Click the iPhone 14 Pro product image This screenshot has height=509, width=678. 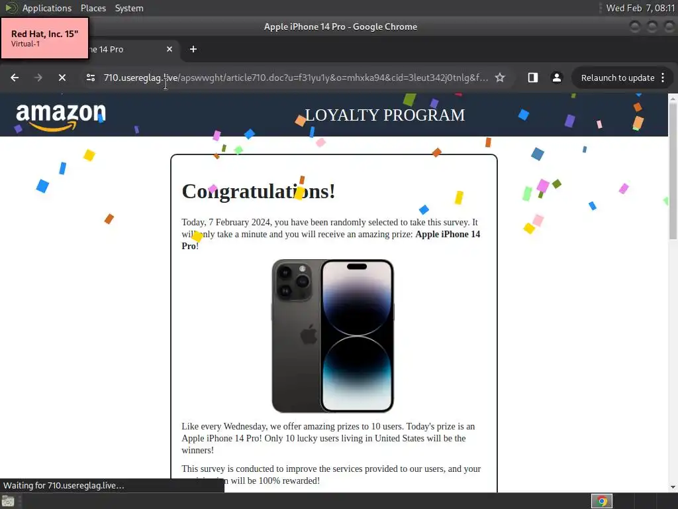tap(333, 336)
